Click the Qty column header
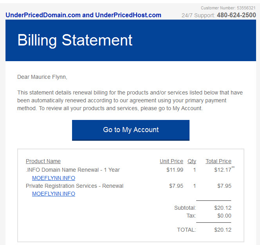Screen dimensions: 260x245 (192, 161)
